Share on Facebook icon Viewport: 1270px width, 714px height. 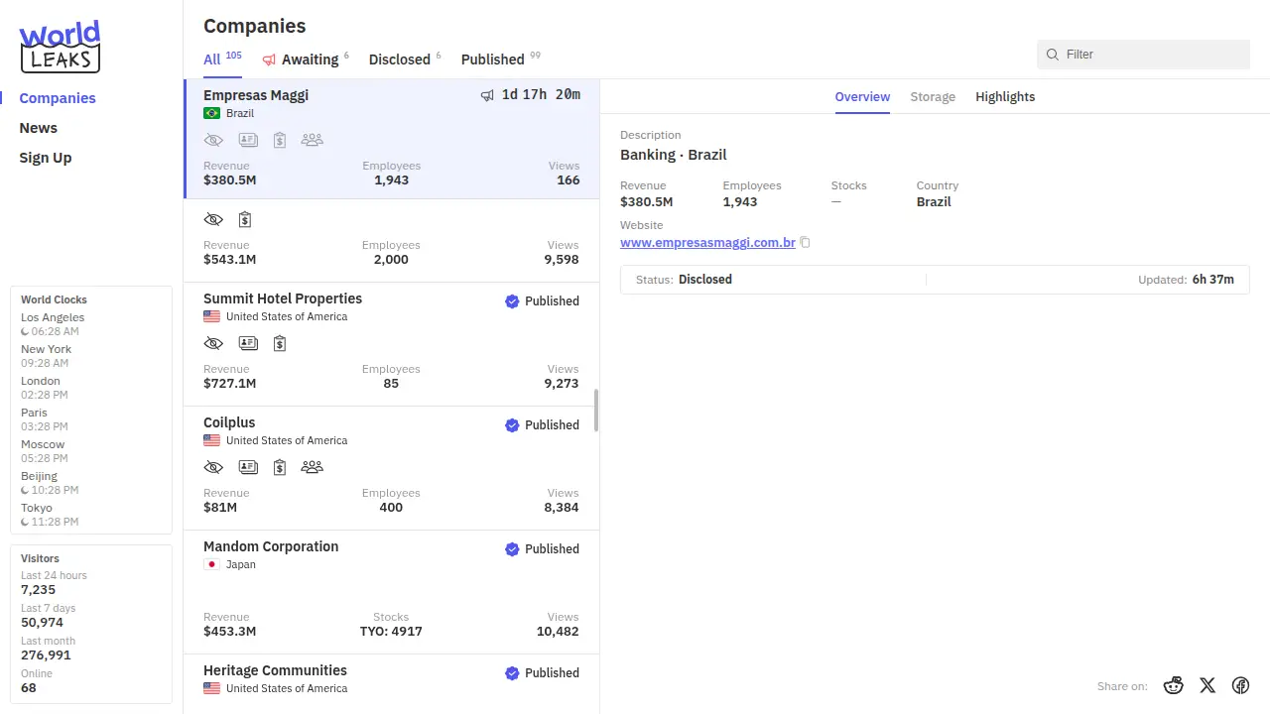(x=1240, y=685)
